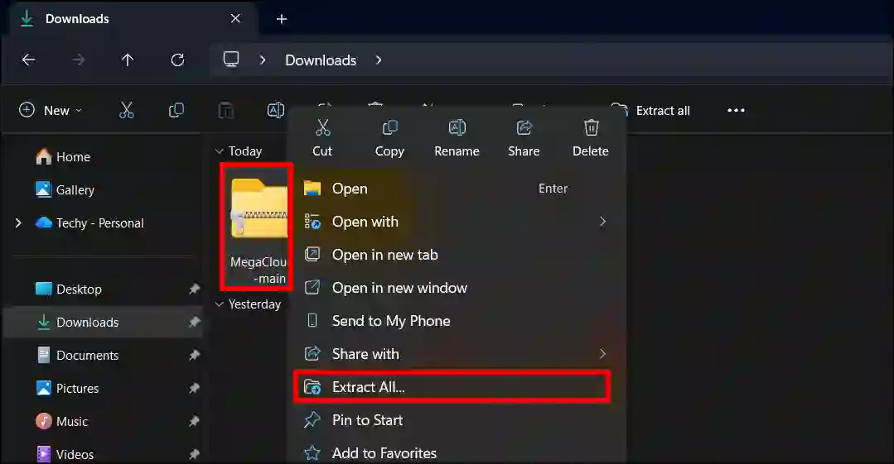Go forward with the right arrow
Viewport: 894px width, 464px height.
click(x=78, y=60)
